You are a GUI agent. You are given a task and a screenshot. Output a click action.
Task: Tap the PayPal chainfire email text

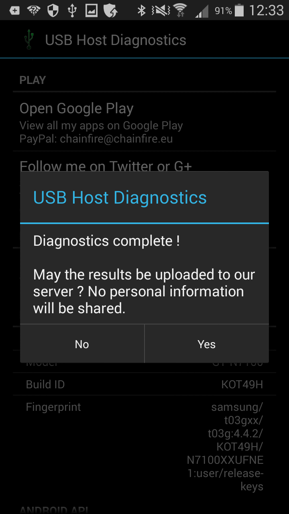[x=96, y=139]
